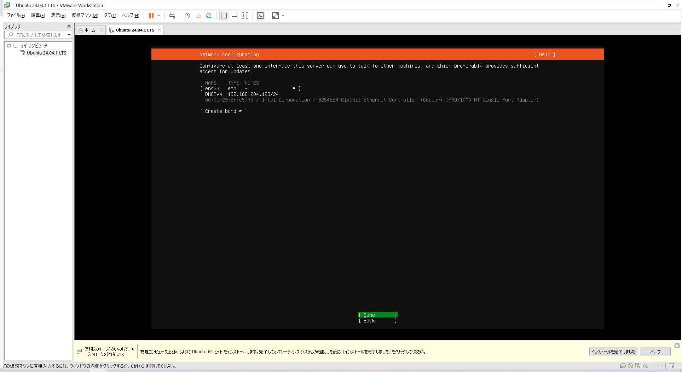
Task: Toggle the thumbnail bar view
Action: tap(235, 16)
